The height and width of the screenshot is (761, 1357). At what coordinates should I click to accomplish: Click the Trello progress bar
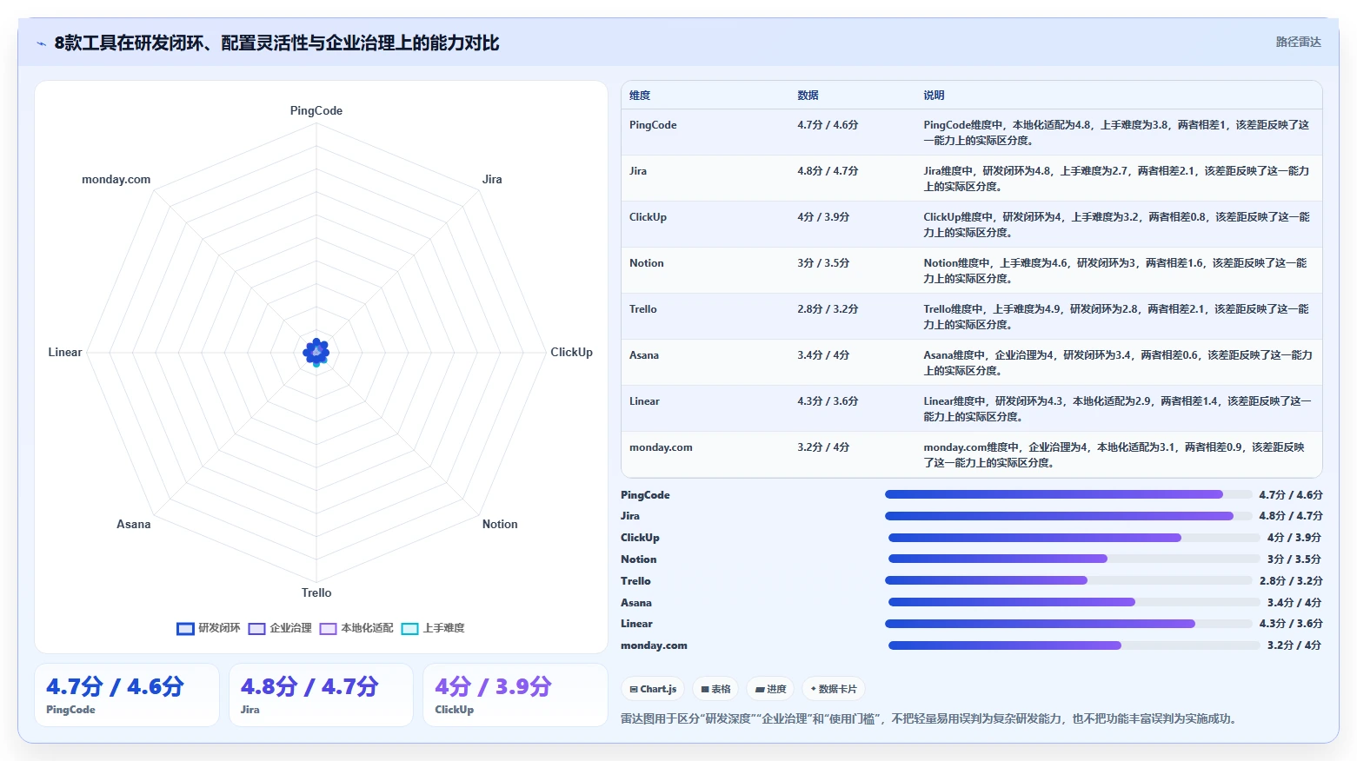(1068, 580)
